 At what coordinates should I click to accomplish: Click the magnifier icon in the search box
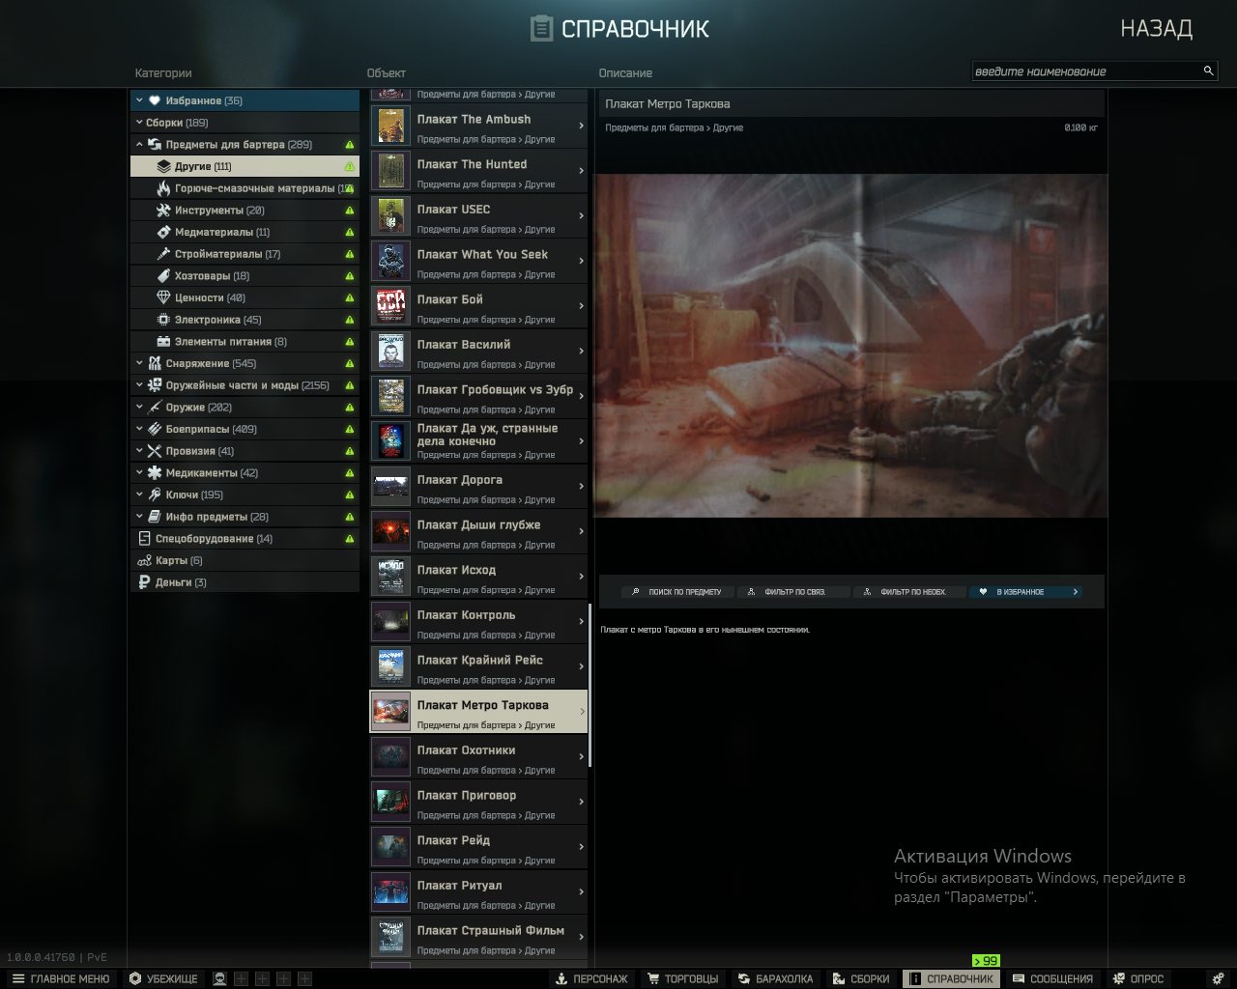point(1208,71)
